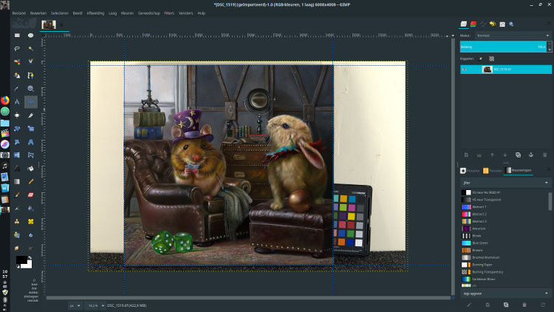Click the duplicate layer button
This screenshot has height=312, width=554.
pyautogui.click(x=518, y=155)
